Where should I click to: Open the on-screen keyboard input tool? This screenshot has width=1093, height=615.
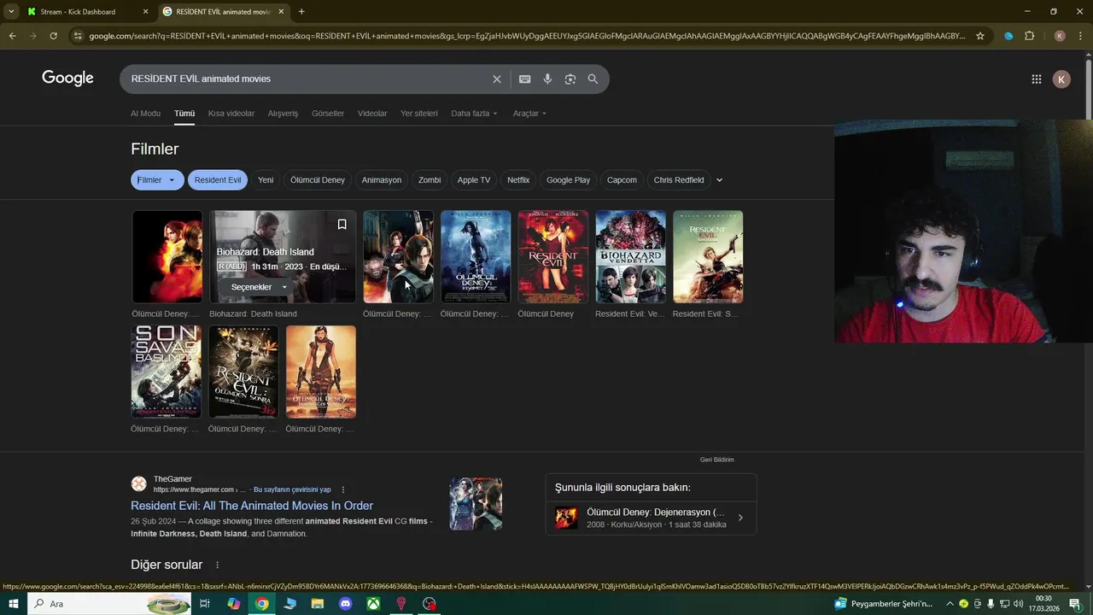524,79
